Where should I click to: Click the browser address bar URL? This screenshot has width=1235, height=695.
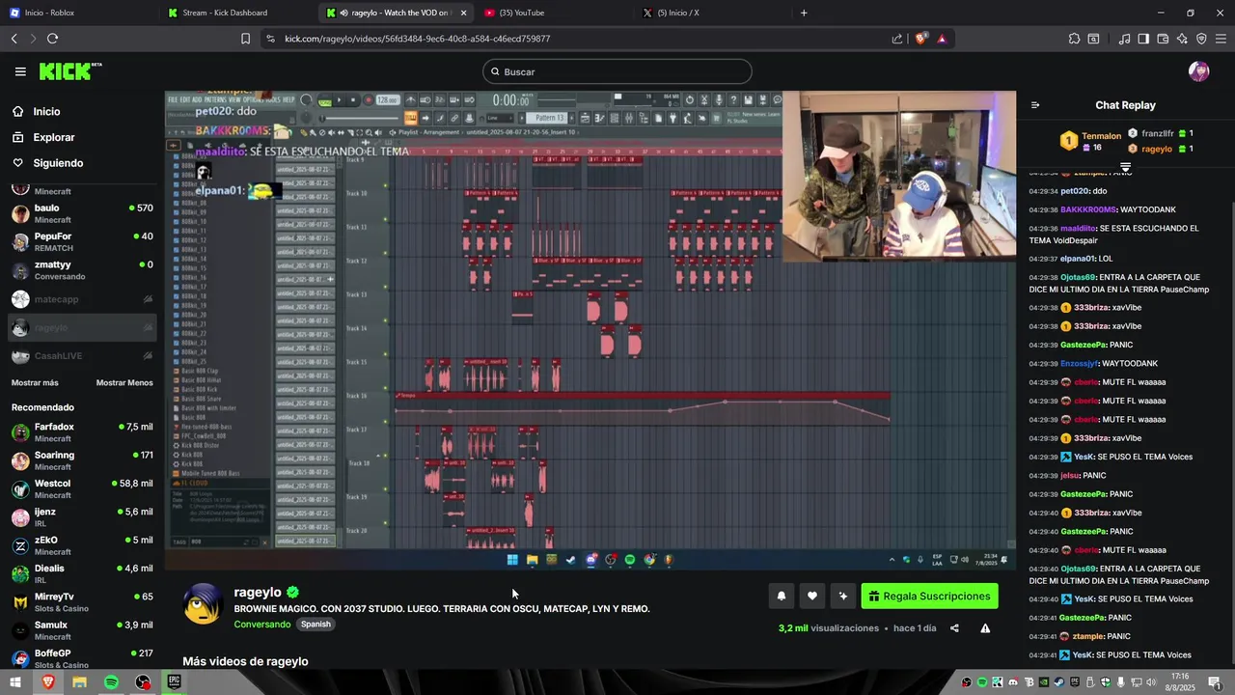418,39
